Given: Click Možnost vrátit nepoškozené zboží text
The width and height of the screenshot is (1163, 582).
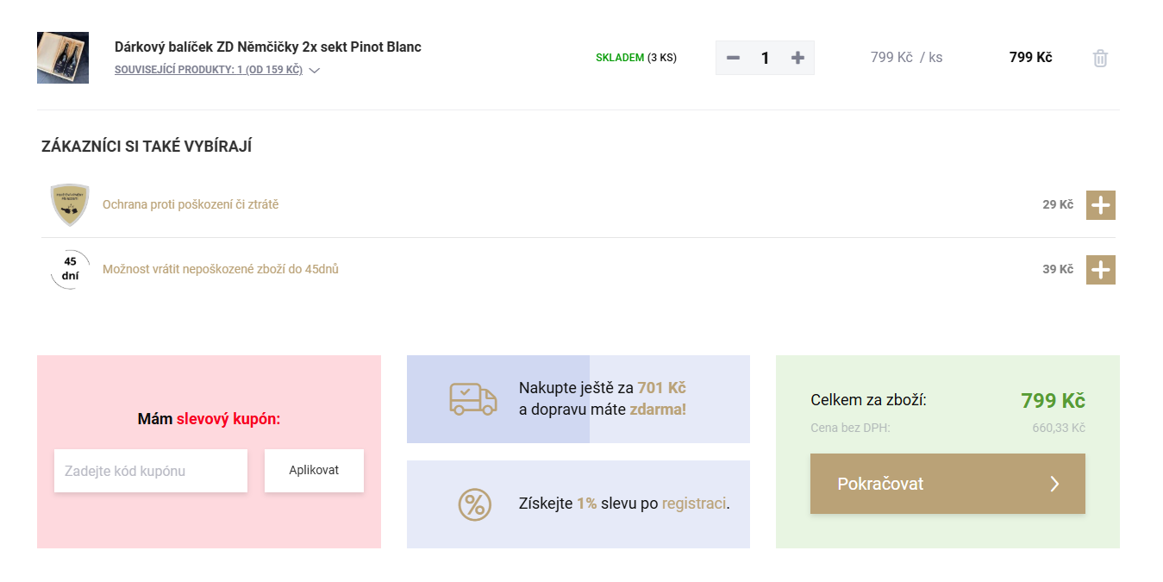Looking at the screenshot, I should pyautogui.click(x=221, y=269).
